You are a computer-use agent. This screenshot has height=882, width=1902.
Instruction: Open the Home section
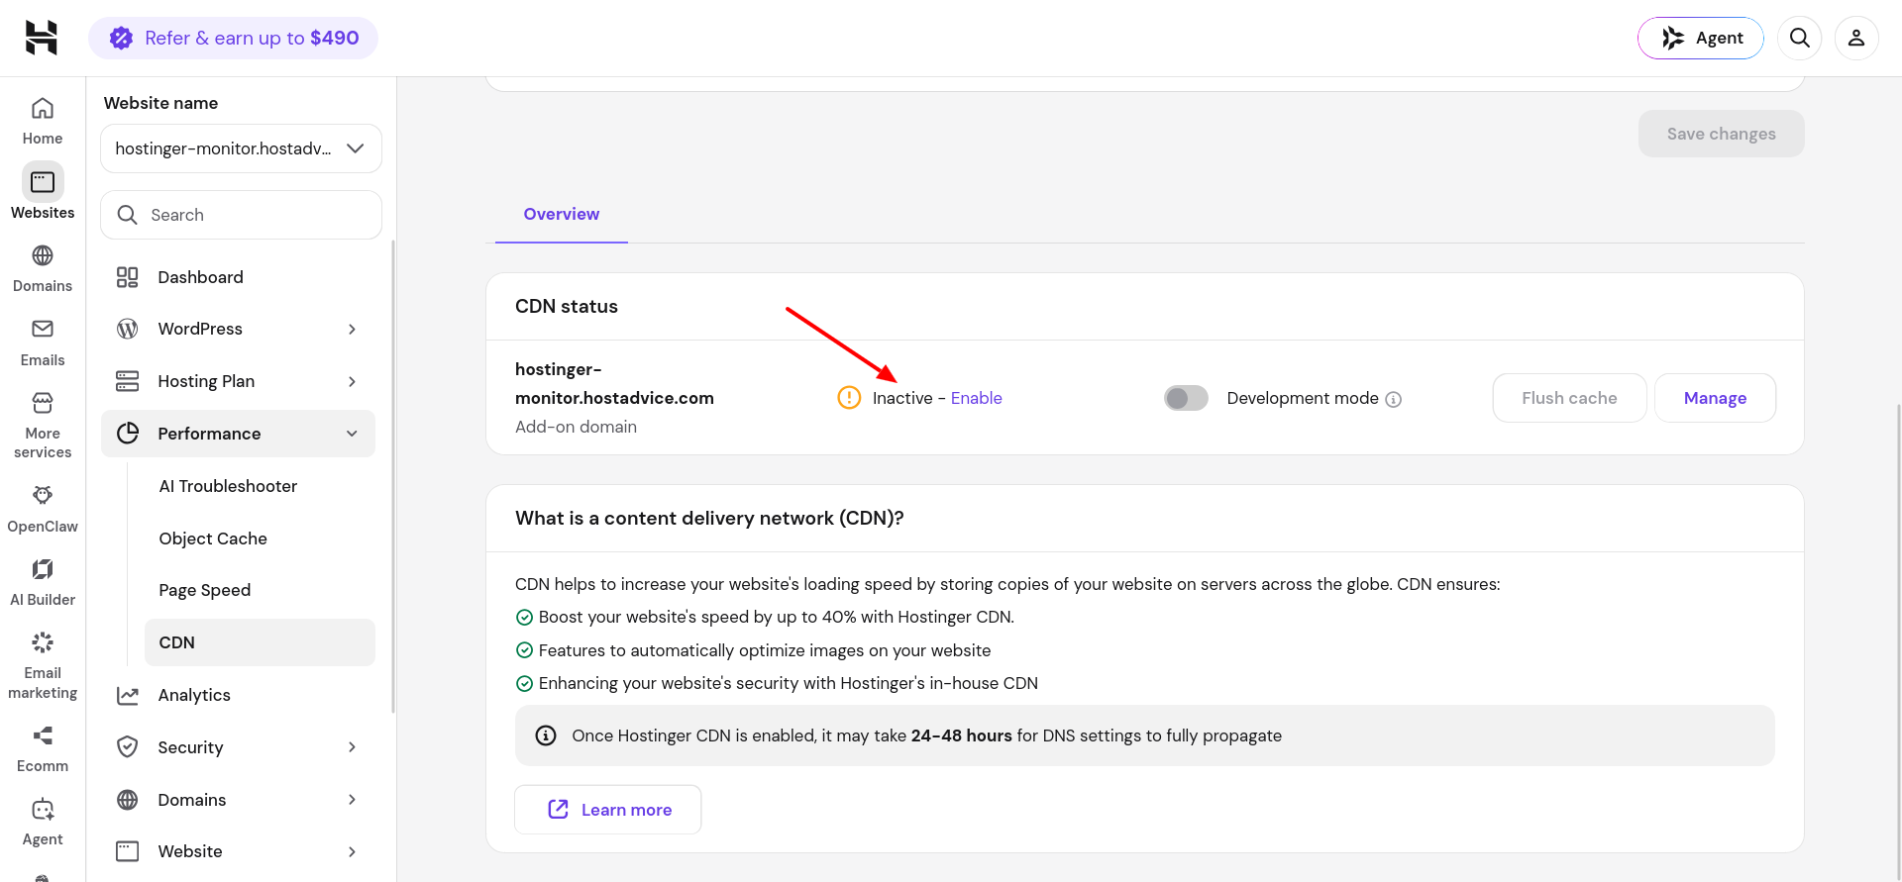(x=43, y=122)
